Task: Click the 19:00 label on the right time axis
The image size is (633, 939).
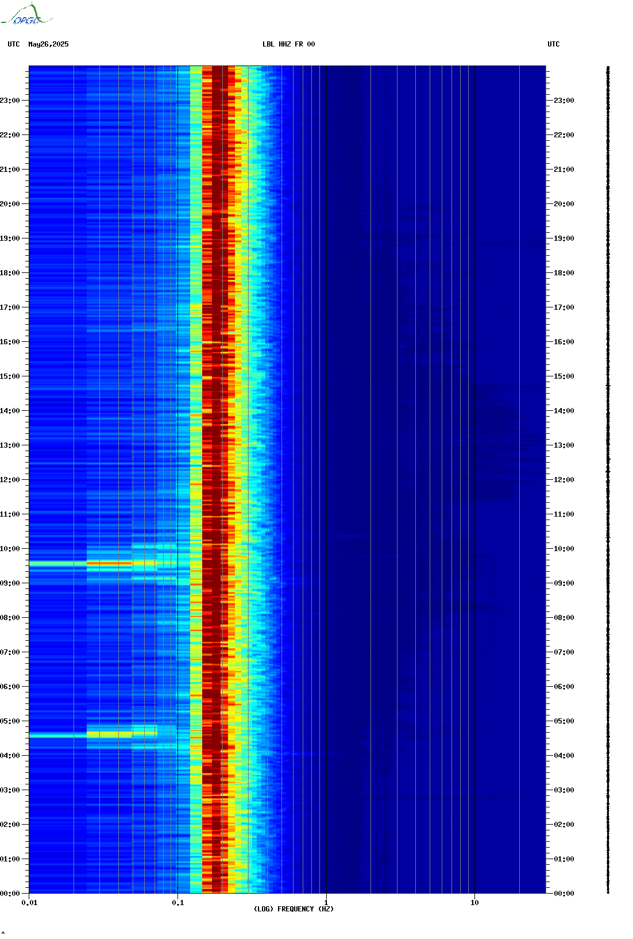Action: (564, 238)
